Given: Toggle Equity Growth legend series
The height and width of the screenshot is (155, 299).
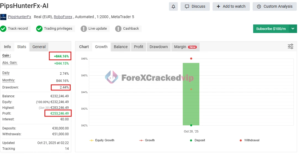Looking at the screenshot, I should click(102, 140).
